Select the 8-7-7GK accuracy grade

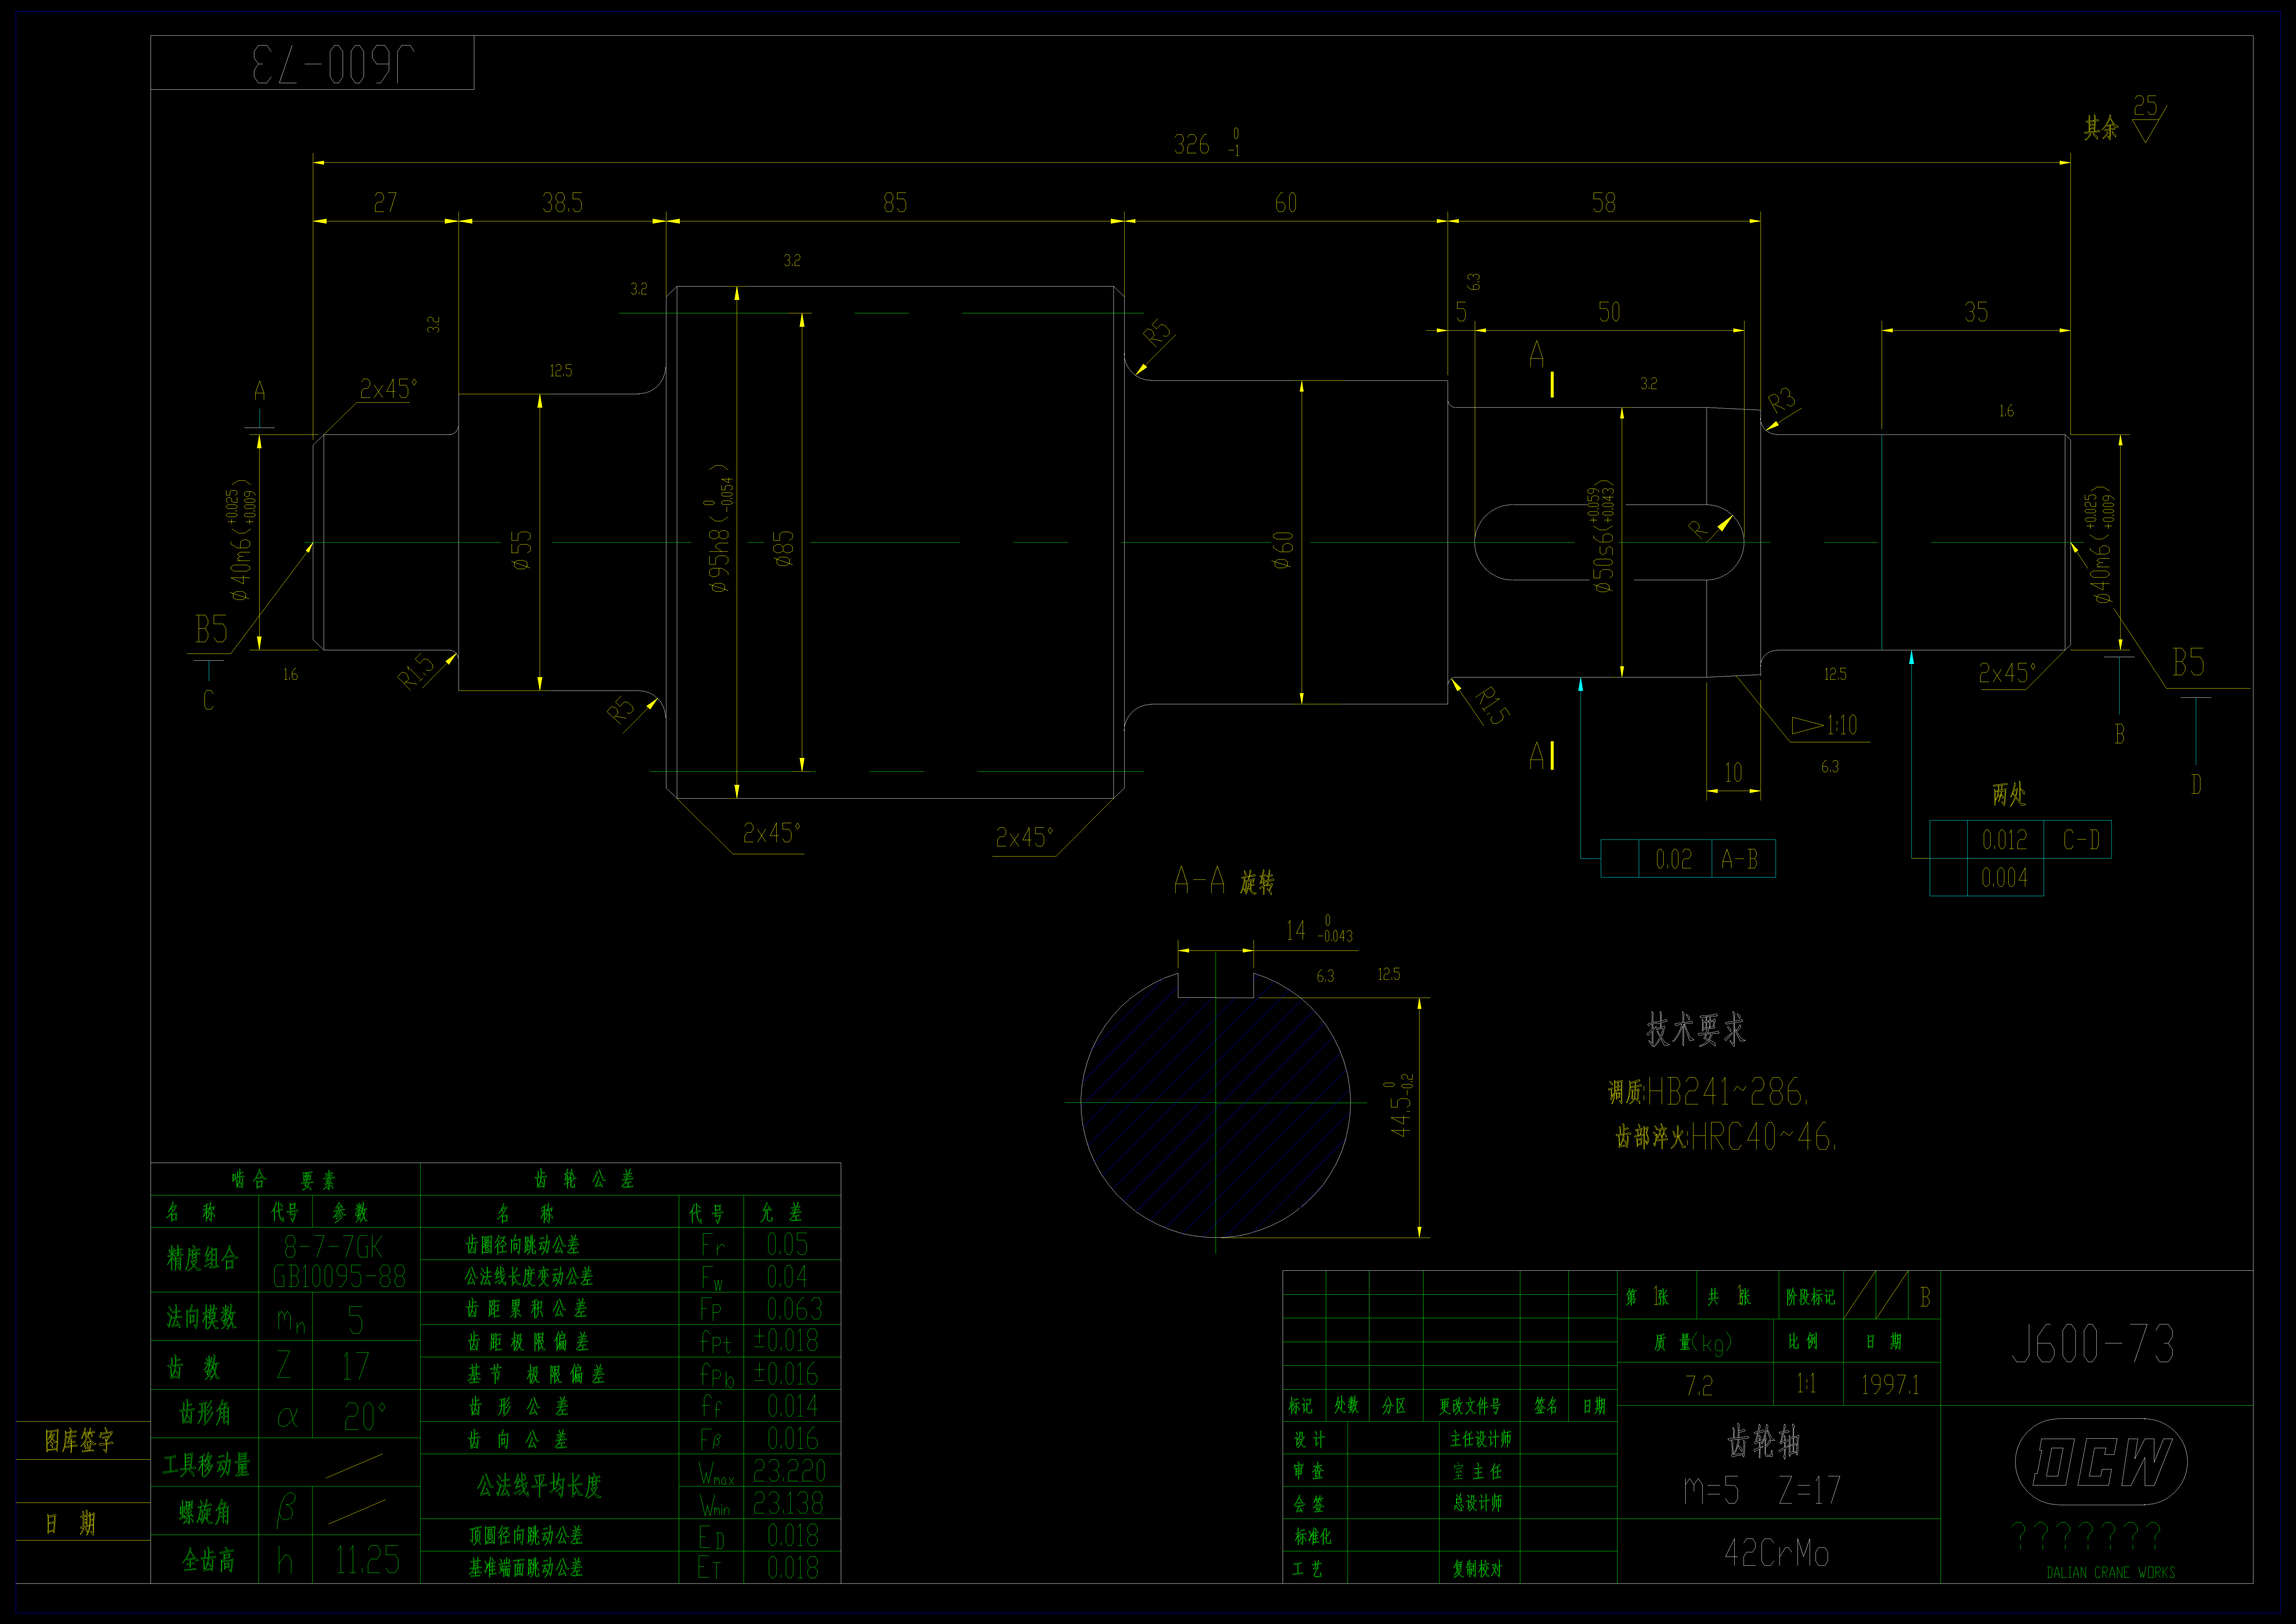point(333,1247)
